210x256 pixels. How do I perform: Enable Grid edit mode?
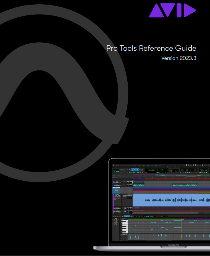118,171
